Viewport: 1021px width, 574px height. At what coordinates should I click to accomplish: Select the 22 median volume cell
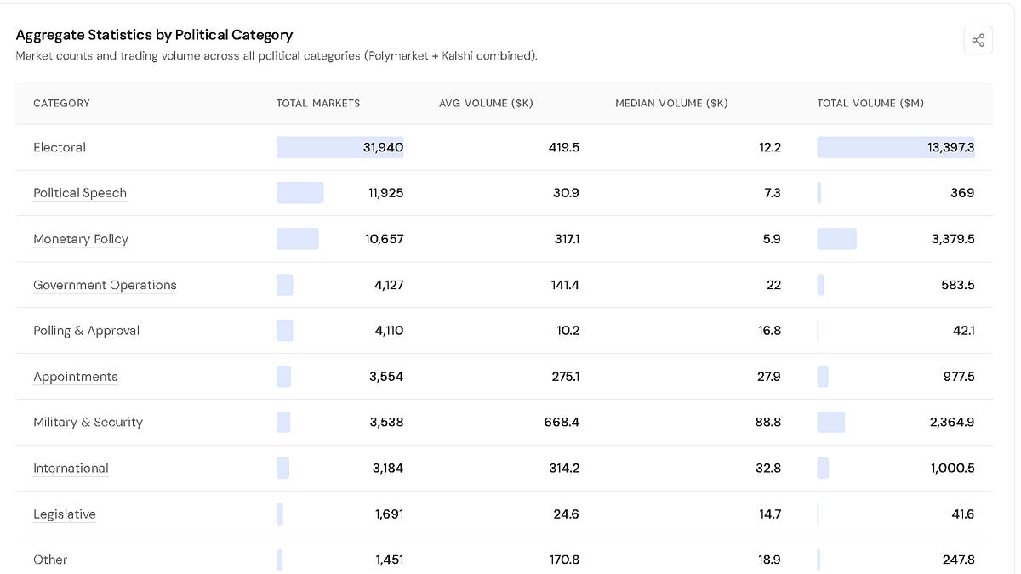(x=773, y=285)
